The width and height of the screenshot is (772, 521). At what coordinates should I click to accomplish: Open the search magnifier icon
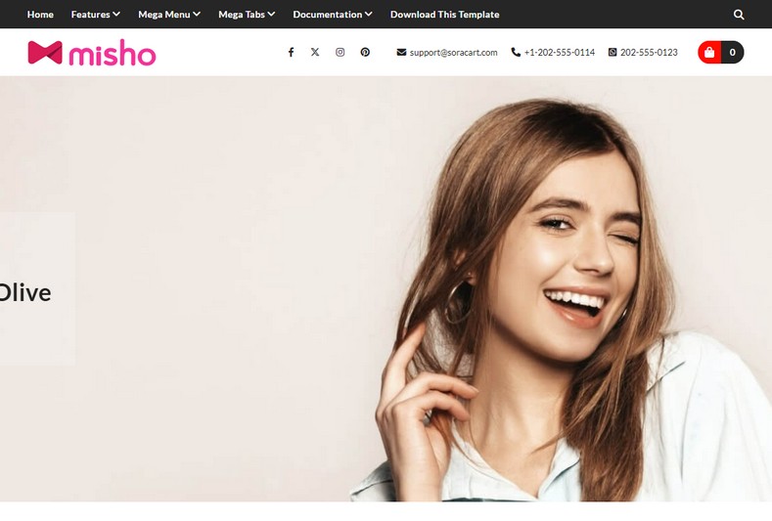(x=739, y=15)
